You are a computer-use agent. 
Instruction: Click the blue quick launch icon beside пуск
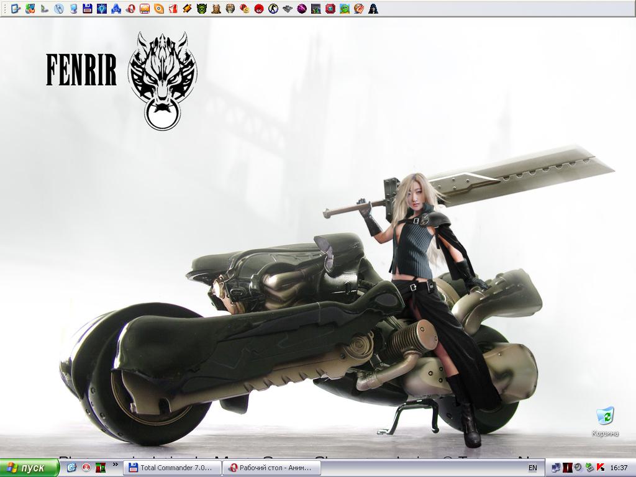coord(71,468)
